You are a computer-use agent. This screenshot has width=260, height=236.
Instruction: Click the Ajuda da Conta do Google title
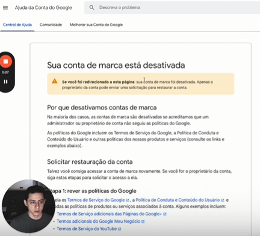point(43,8)
